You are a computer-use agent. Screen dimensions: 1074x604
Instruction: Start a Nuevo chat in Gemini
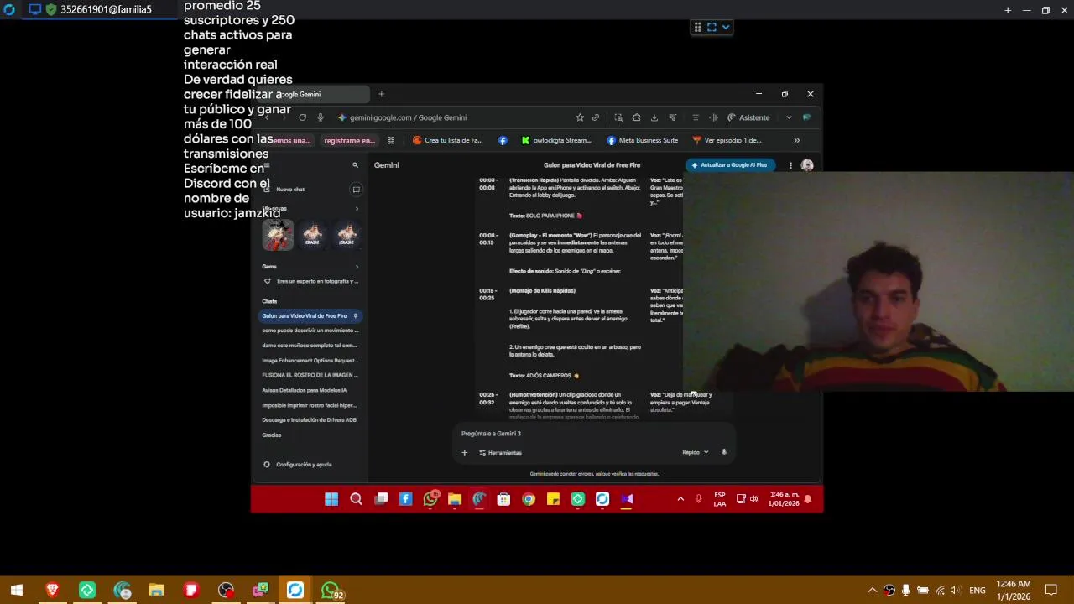pos(290,190)
